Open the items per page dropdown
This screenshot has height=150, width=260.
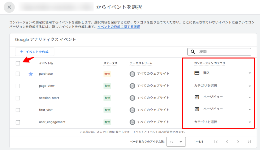pyautogui.click(x=176, y=142)
